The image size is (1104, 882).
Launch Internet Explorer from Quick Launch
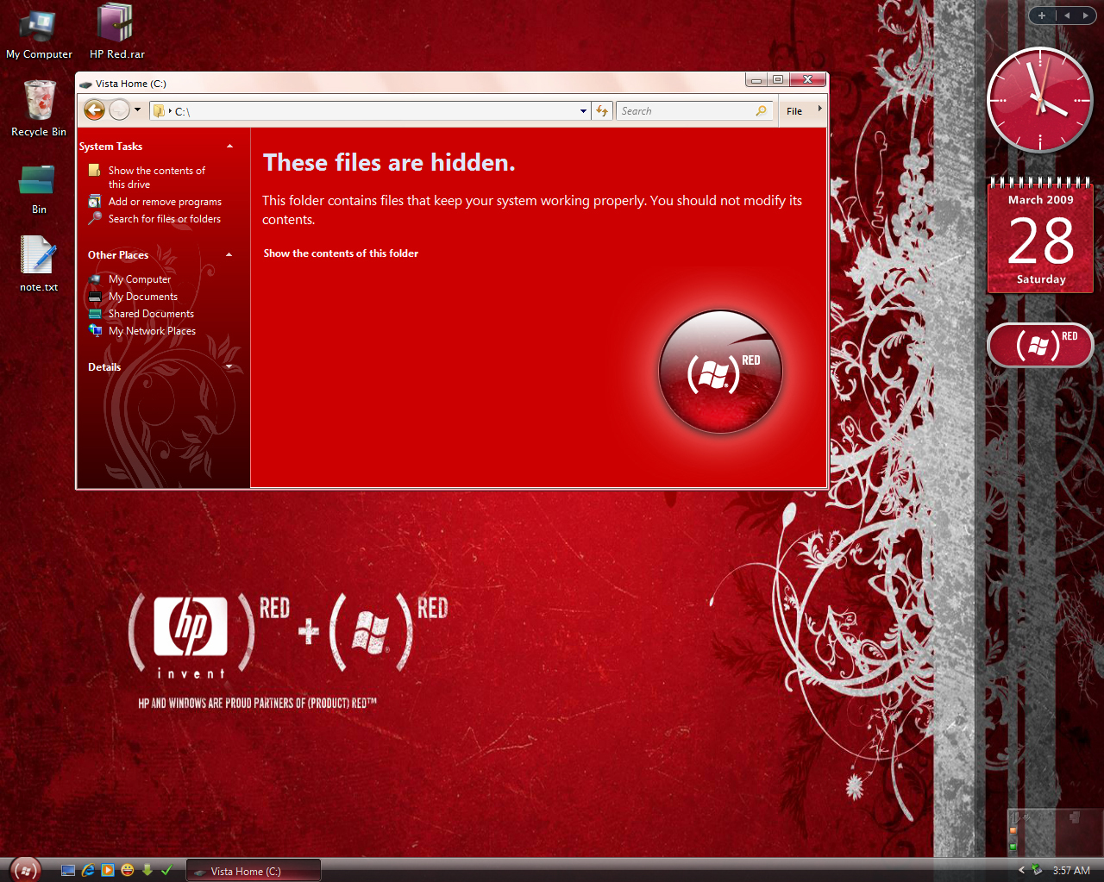[x=88, y=871]
